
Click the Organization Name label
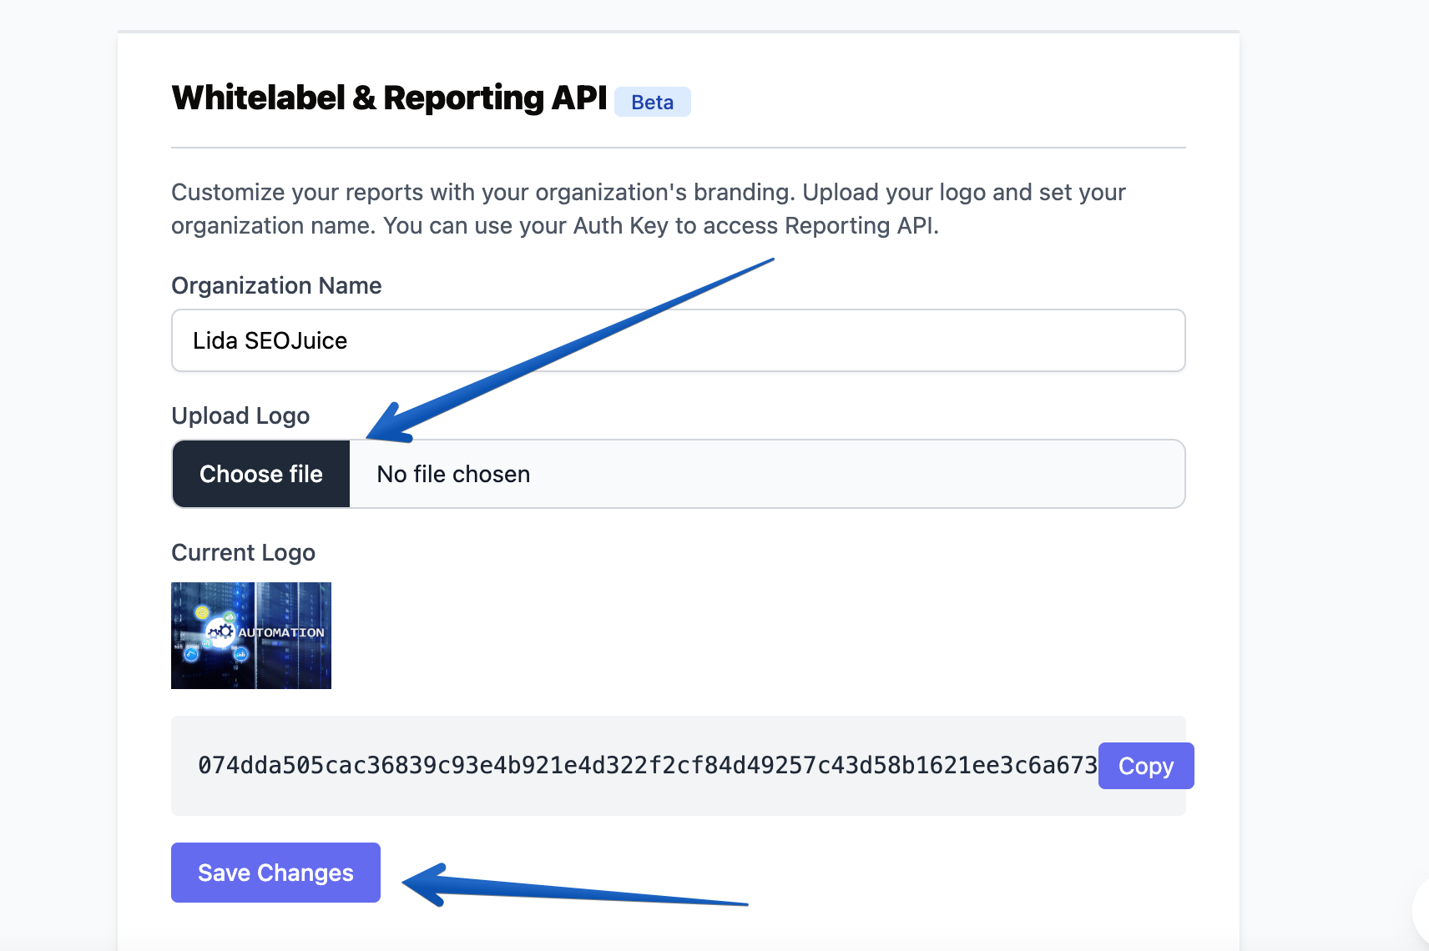275,285
